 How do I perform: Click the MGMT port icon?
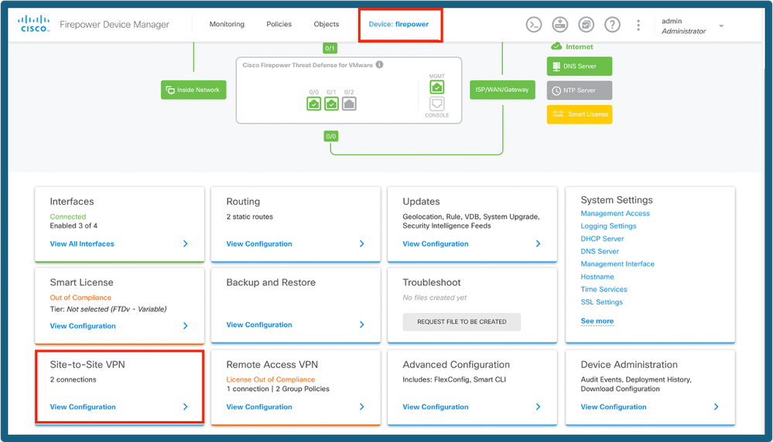click(x=436, y=87)
